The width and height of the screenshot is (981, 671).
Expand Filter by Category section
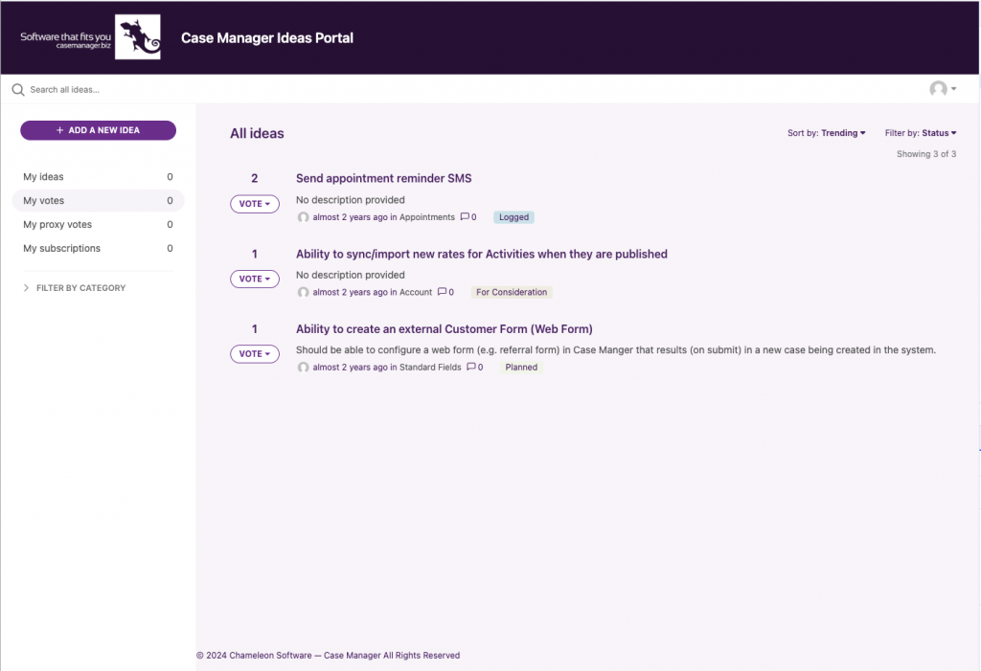[x=75, y=288]
